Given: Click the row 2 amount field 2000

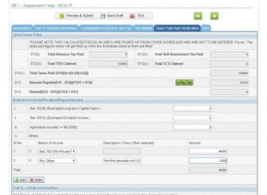Looking at the screenshot, I should click(208, 161).
